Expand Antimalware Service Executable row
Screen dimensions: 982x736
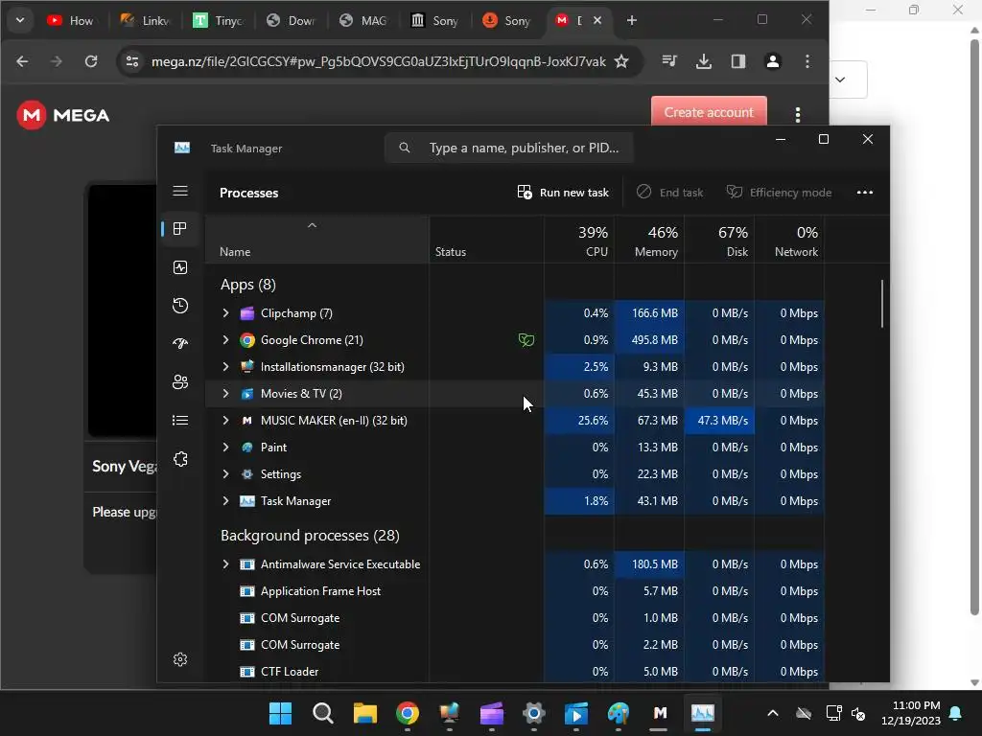[226, 564]
